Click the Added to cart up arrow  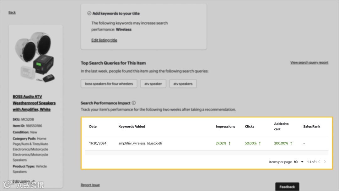[291, 144]
